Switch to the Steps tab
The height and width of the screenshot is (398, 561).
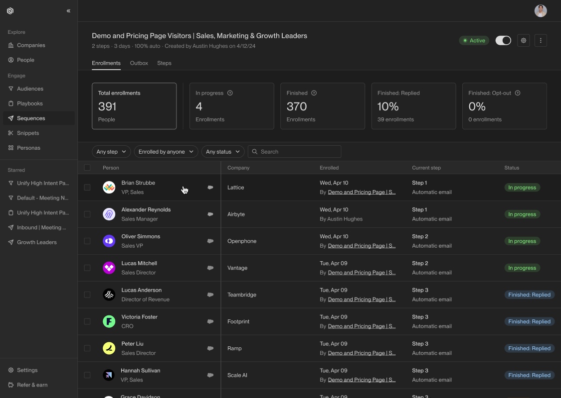coord(164,63)
